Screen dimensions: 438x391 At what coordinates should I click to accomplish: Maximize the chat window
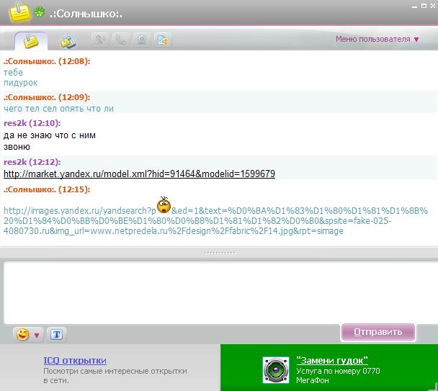pos(424,6)
